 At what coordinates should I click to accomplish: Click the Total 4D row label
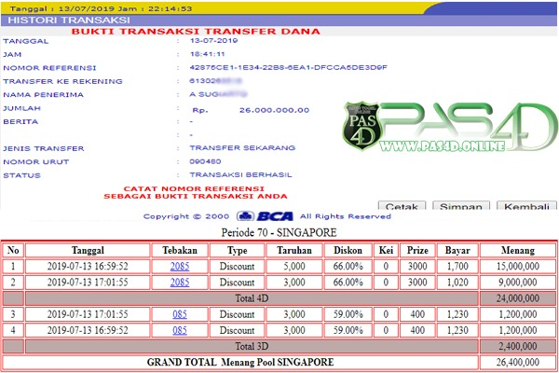252,298
